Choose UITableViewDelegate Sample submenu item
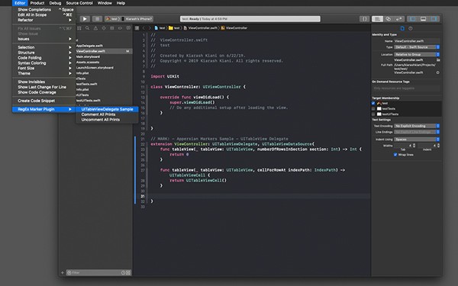Image resolution: width=458 pixels, height=286 pixels. 107,109
